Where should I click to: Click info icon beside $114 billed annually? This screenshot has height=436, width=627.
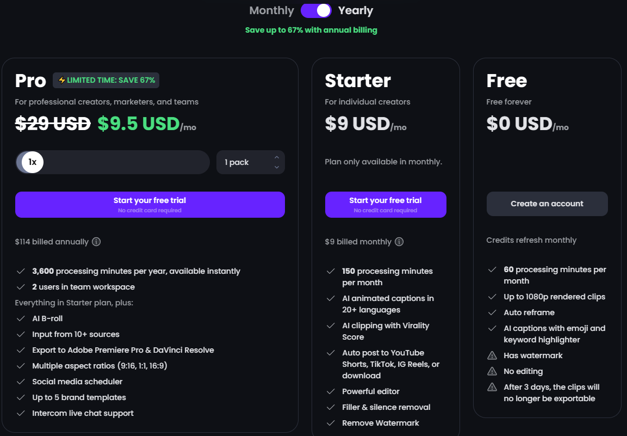point(96,242)
